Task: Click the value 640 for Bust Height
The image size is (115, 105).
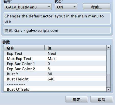Action: (51, 79)
